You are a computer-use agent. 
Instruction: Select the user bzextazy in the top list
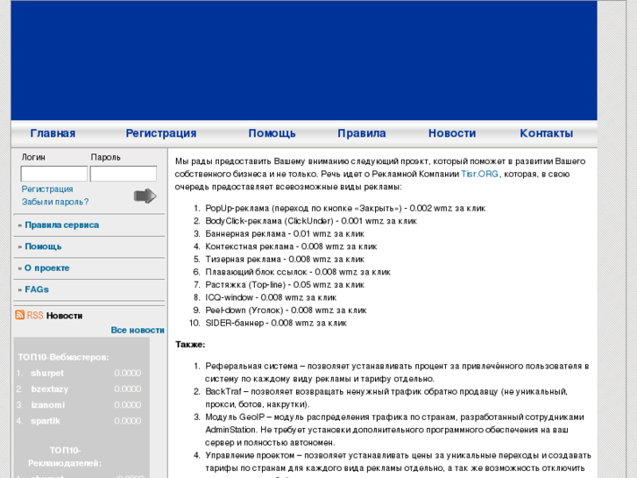point(50,389)
